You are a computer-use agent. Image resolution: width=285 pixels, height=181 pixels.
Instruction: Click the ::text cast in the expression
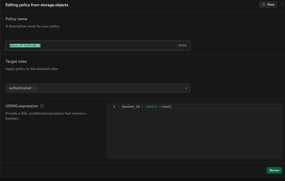(x=165, y=107)
